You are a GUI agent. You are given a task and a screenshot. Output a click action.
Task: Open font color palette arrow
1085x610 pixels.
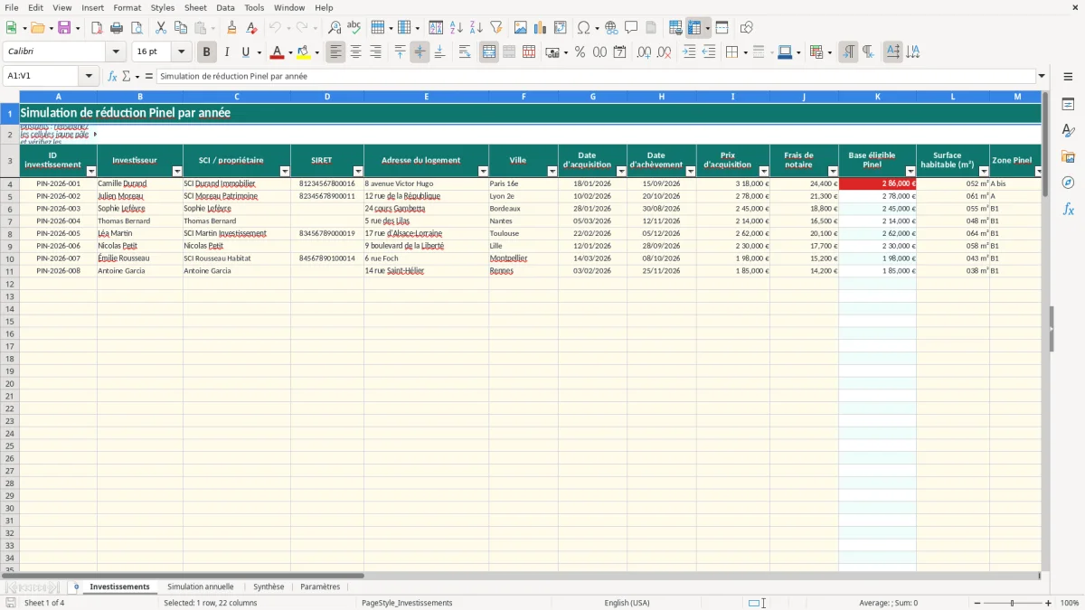tap(289, 52)
